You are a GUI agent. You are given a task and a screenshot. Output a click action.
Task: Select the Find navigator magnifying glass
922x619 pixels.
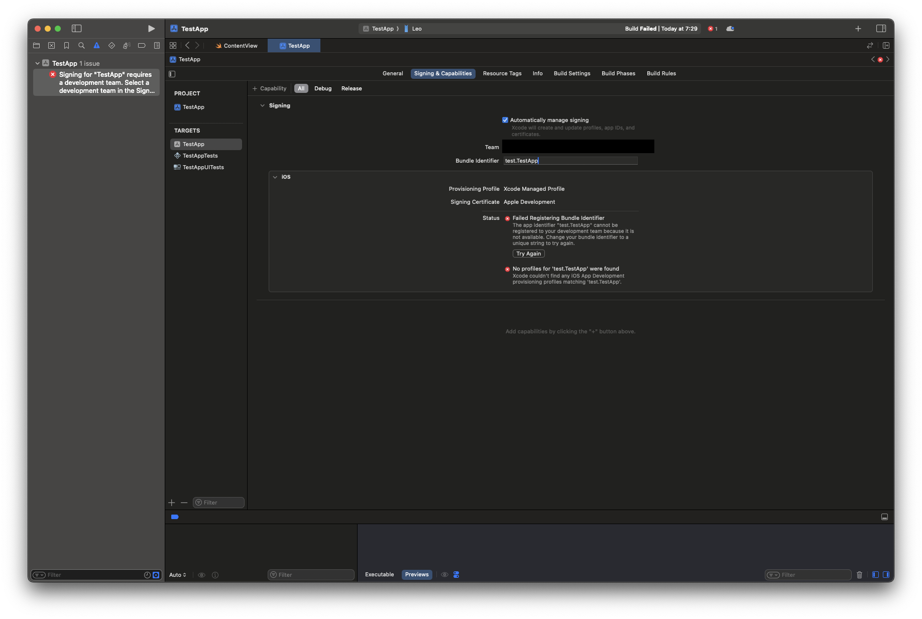point(81,45)
